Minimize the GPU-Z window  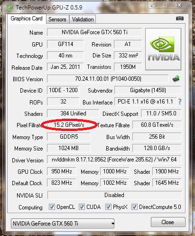pyautogui.click(x=153, y=6)
